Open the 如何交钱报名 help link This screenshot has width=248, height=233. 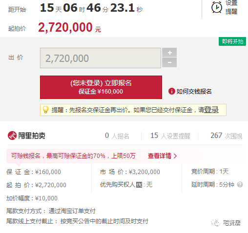click(194, 92)
